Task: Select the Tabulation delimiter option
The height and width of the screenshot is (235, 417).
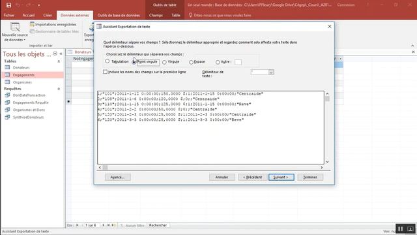Action: pos(107,61)
